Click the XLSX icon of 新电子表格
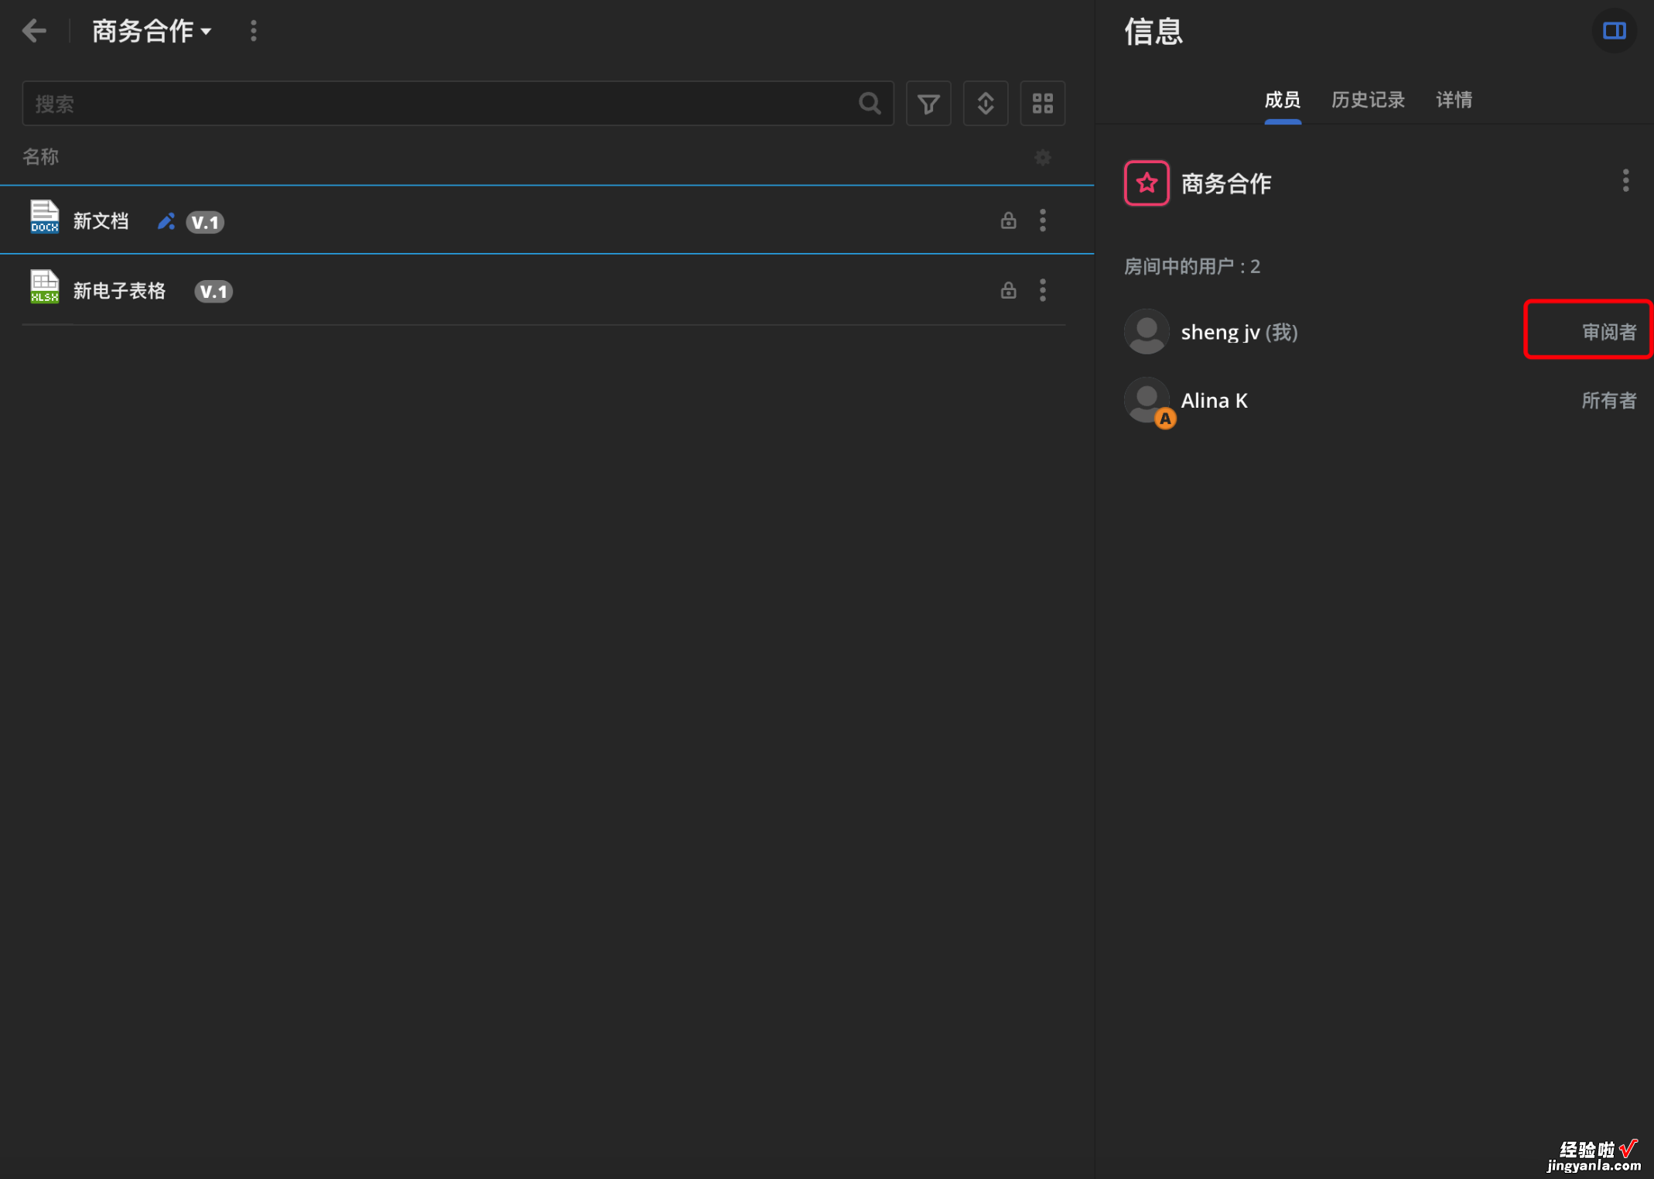Screen dimensions: 1654x1179 (x=44, y=287)
